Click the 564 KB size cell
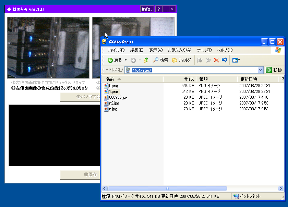The height and width of the screenshot is (207, 288). [x=188, y=86]
